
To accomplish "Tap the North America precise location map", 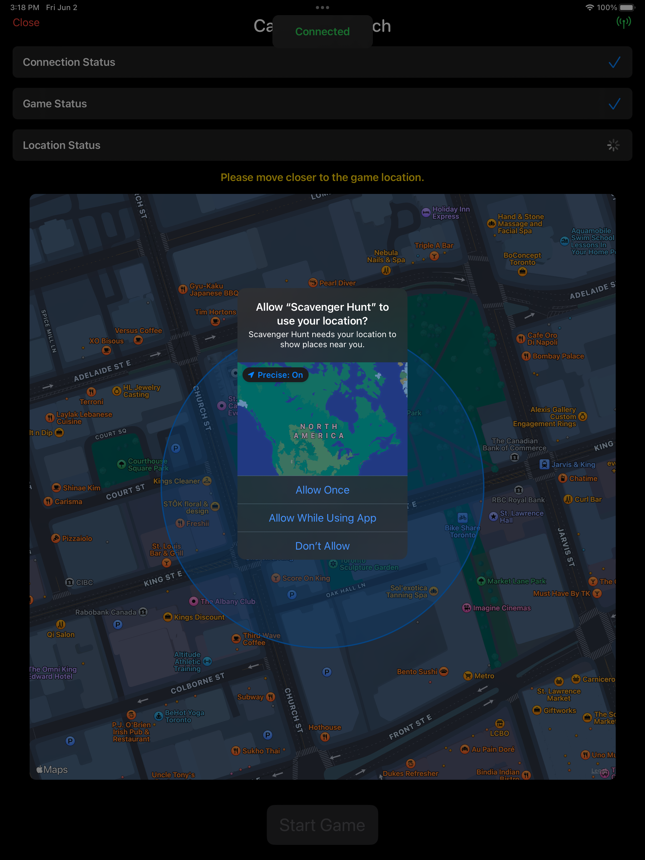I will tap(322, 419).
